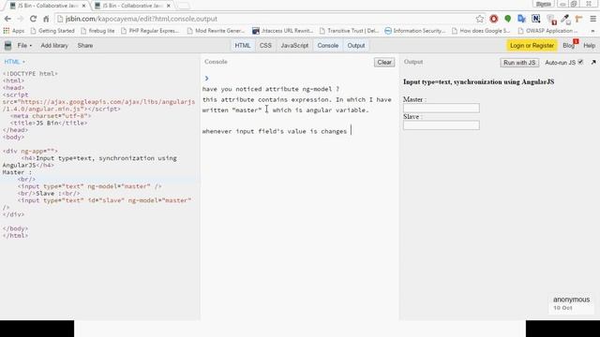Click console line "have you noticed attribute ng-model ?"

click(x=271, y=89)
